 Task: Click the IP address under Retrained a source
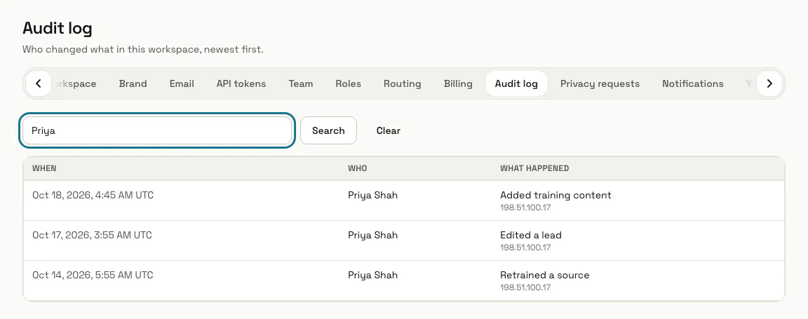pyautogui.click(x=525, y=287)
